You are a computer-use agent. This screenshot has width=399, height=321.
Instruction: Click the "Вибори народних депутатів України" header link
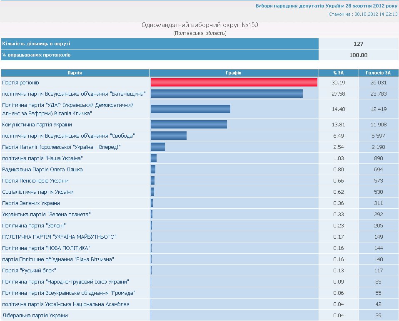[327, 6]
